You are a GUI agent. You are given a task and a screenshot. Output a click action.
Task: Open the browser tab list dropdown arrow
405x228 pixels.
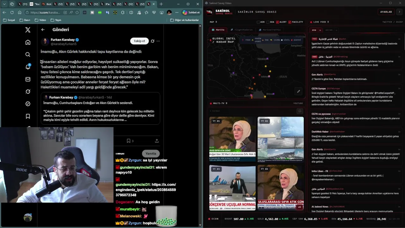coord(4,4)
